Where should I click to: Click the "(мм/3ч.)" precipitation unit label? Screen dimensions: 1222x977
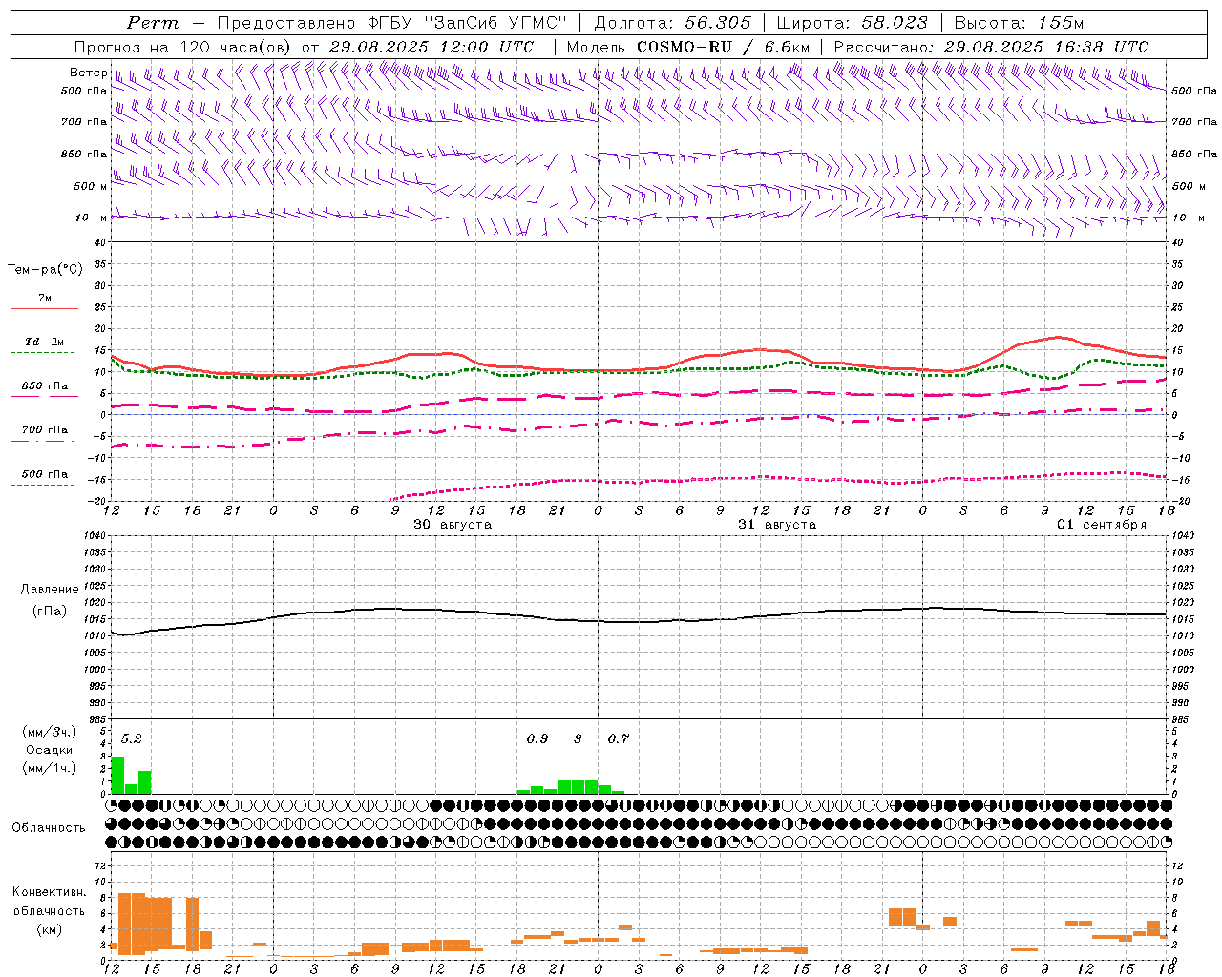tap(50, 733)
